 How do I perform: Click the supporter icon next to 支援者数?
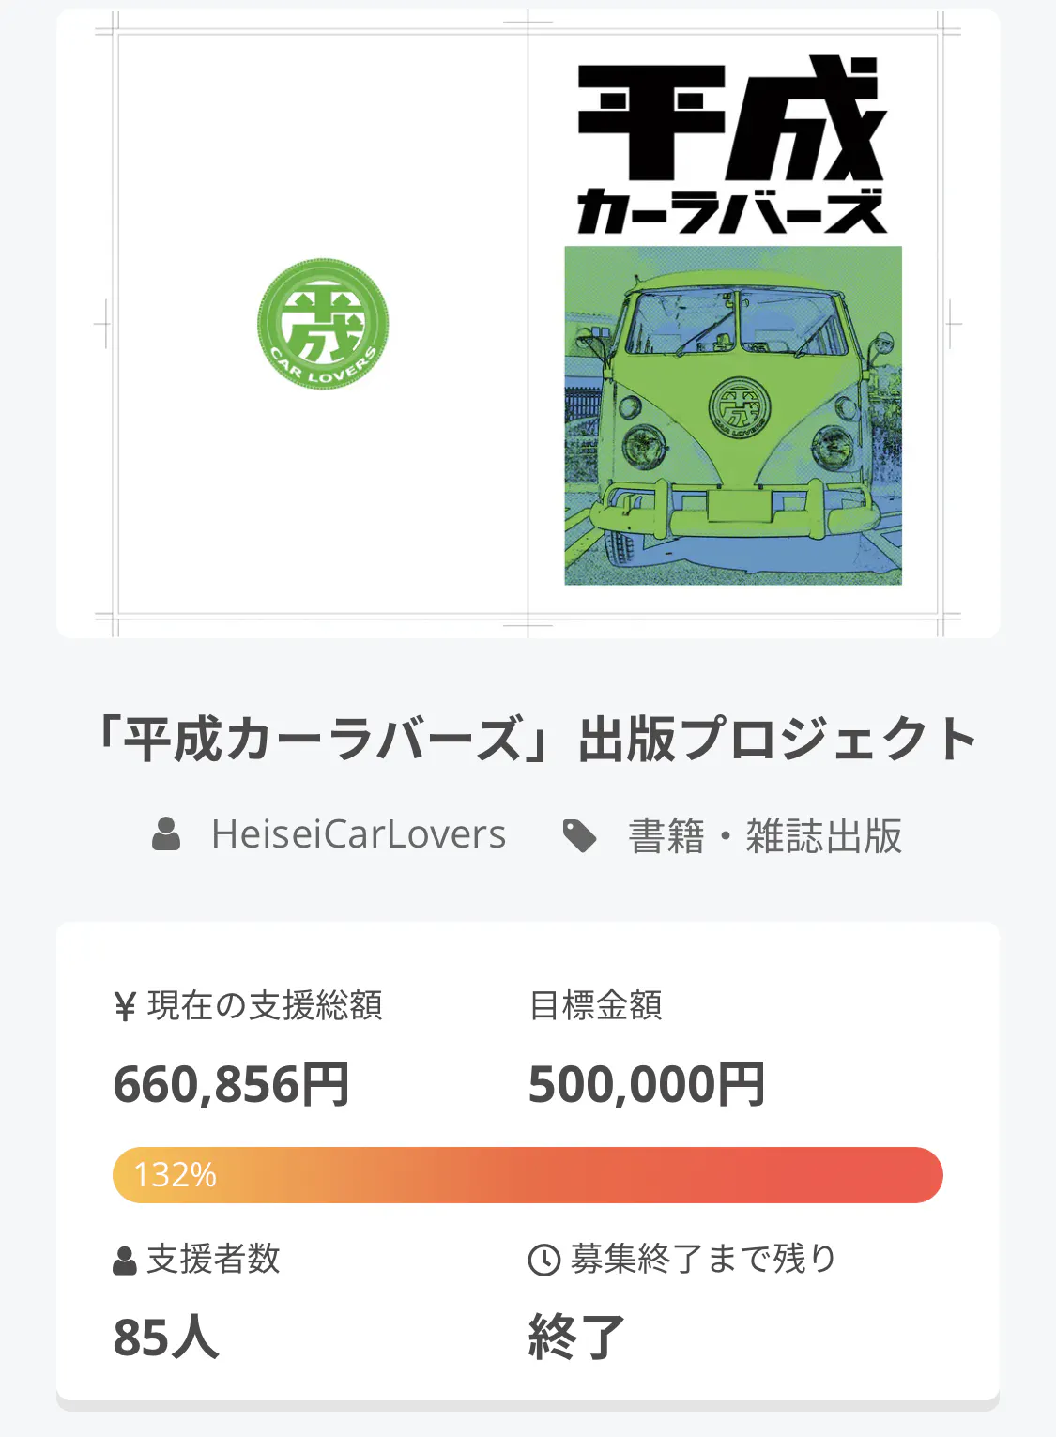[125, 1261]
